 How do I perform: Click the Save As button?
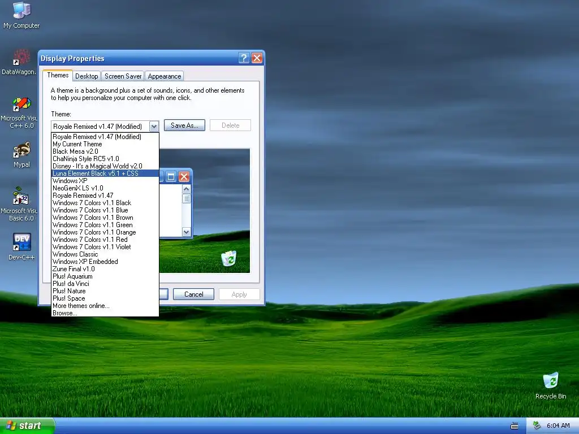tap(184, 125)
